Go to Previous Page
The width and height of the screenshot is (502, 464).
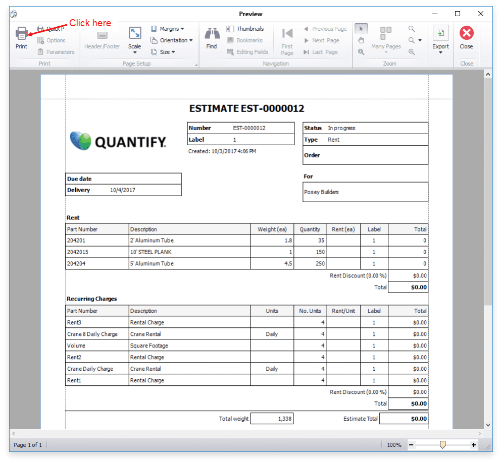click(x=325, y=29)
